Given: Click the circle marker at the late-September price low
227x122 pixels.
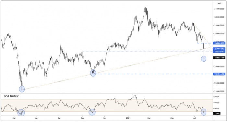Looking at the screenshot, I should point(93,73).
